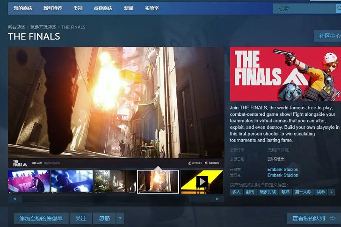Open the ignore options dropdown arrow

(120, 218)
